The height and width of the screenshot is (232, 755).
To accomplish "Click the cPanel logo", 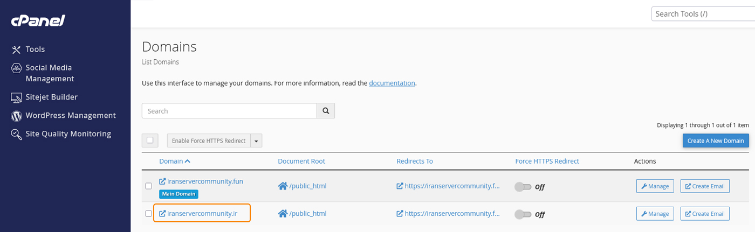I will [38, 20].
